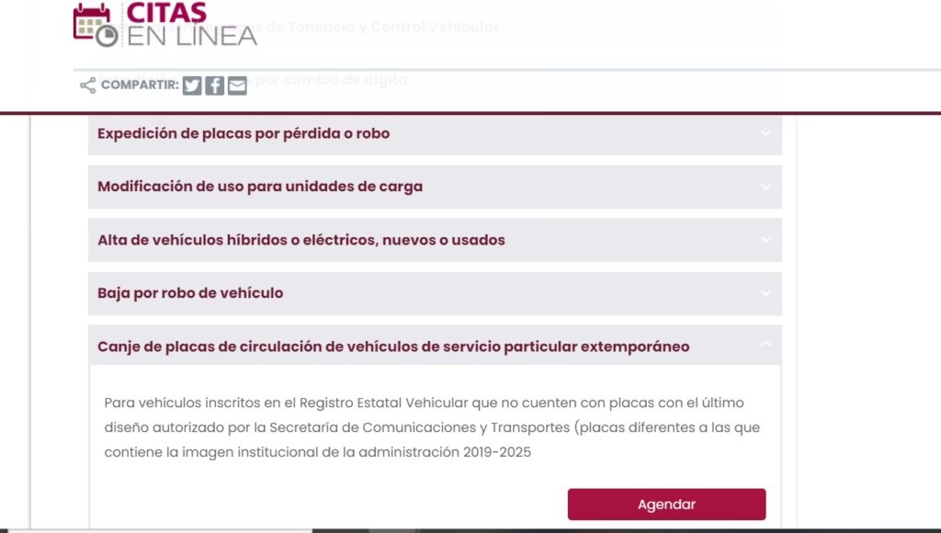This screenshot has width=941, height=533.
Task: Collapse chevron for Canje de placas section
Action: pyautogui.click(x=765, y=346)
